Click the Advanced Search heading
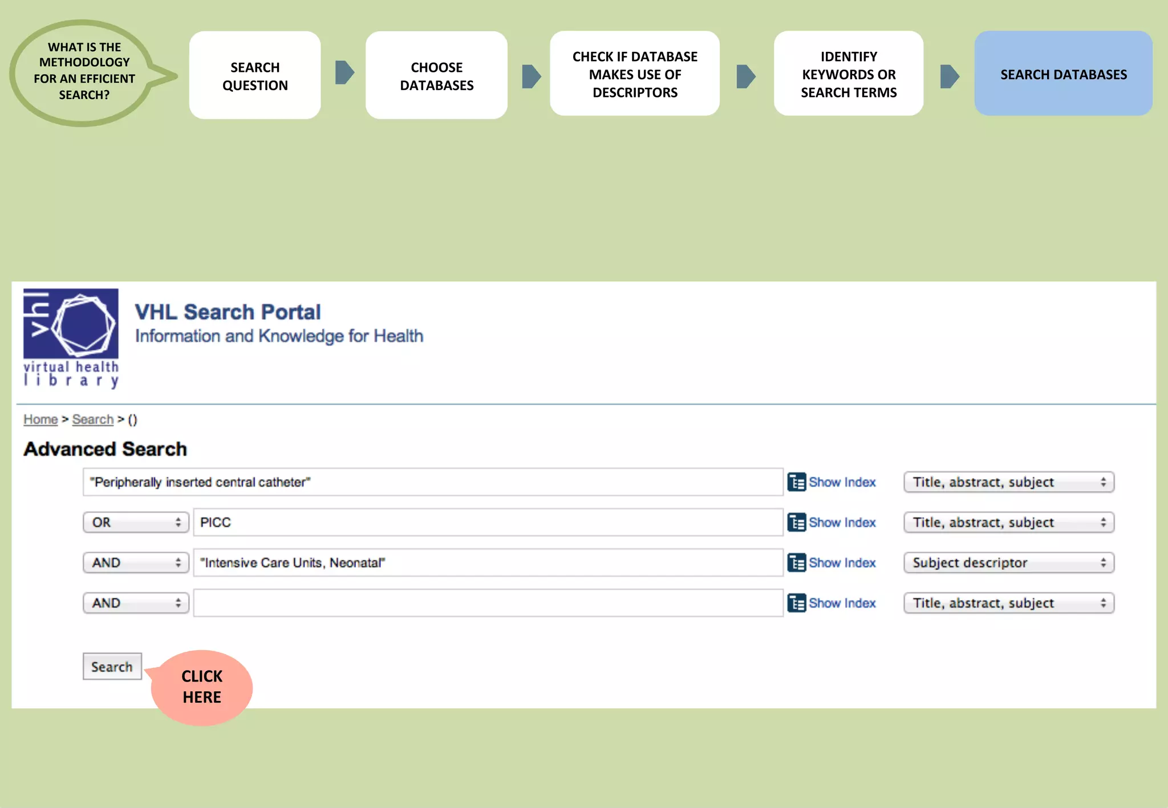 105,449
